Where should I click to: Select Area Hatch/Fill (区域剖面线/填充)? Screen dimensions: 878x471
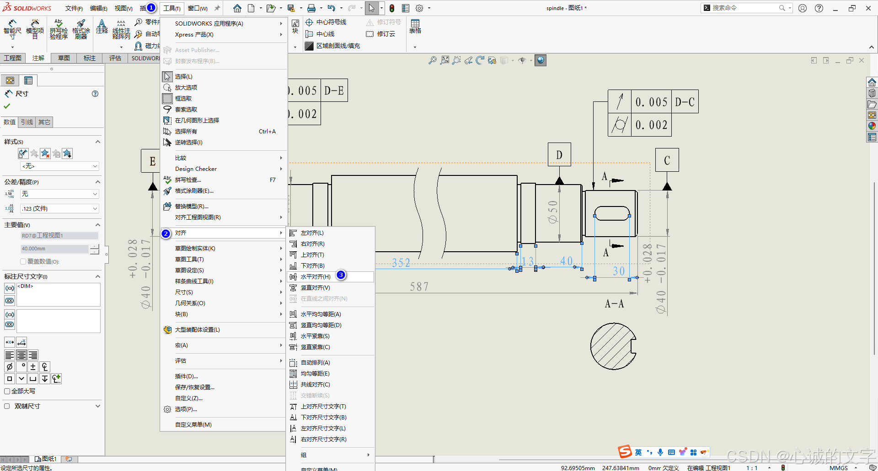point(333,46)
